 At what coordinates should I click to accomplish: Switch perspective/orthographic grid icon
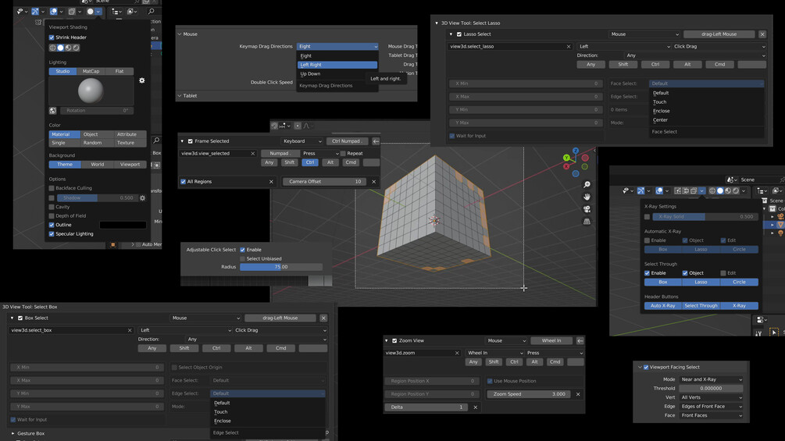(x=587, y=222)
